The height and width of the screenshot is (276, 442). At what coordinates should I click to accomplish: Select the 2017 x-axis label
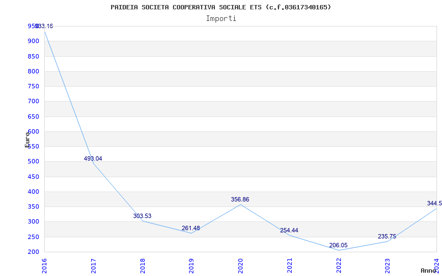[93, 266]
